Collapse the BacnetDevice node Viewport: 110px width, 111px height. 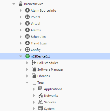point(14,4)
